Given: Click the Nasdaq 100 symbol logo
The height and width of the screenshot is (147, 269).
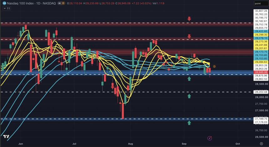Looking at the screenshot, I should [4, 3].
